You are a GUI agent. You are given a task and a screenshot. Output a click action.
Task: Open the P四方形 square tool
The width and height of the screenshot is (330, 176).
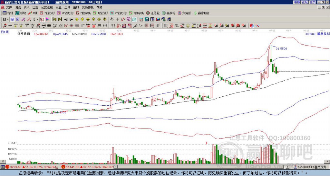click(47, 13)
